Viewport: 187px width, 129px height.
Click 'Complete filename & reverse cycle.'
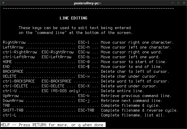point(139,110)
